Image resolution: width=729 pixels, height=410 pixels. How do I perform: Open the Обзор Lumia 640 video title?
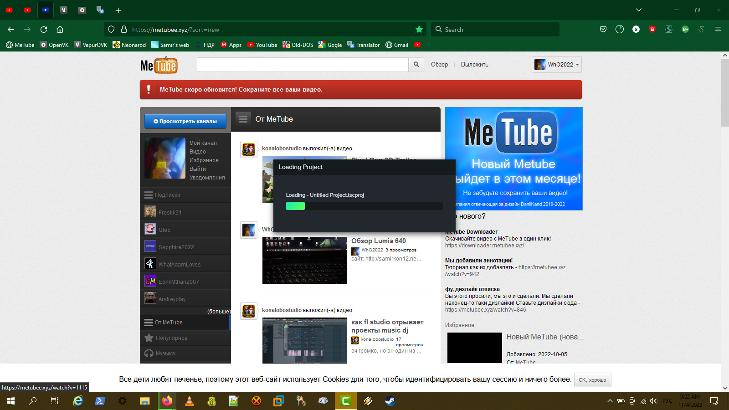click(x=378, y=241)
